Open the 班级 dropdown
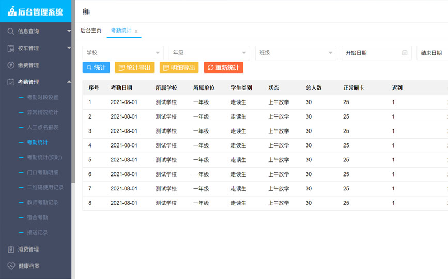 296,53
